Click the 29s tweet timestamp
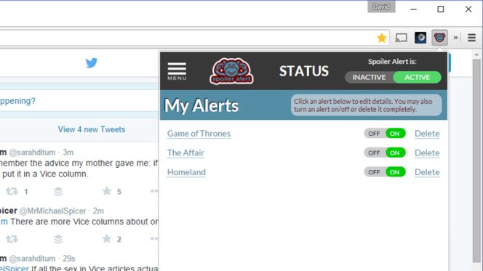 coord(68,259)
